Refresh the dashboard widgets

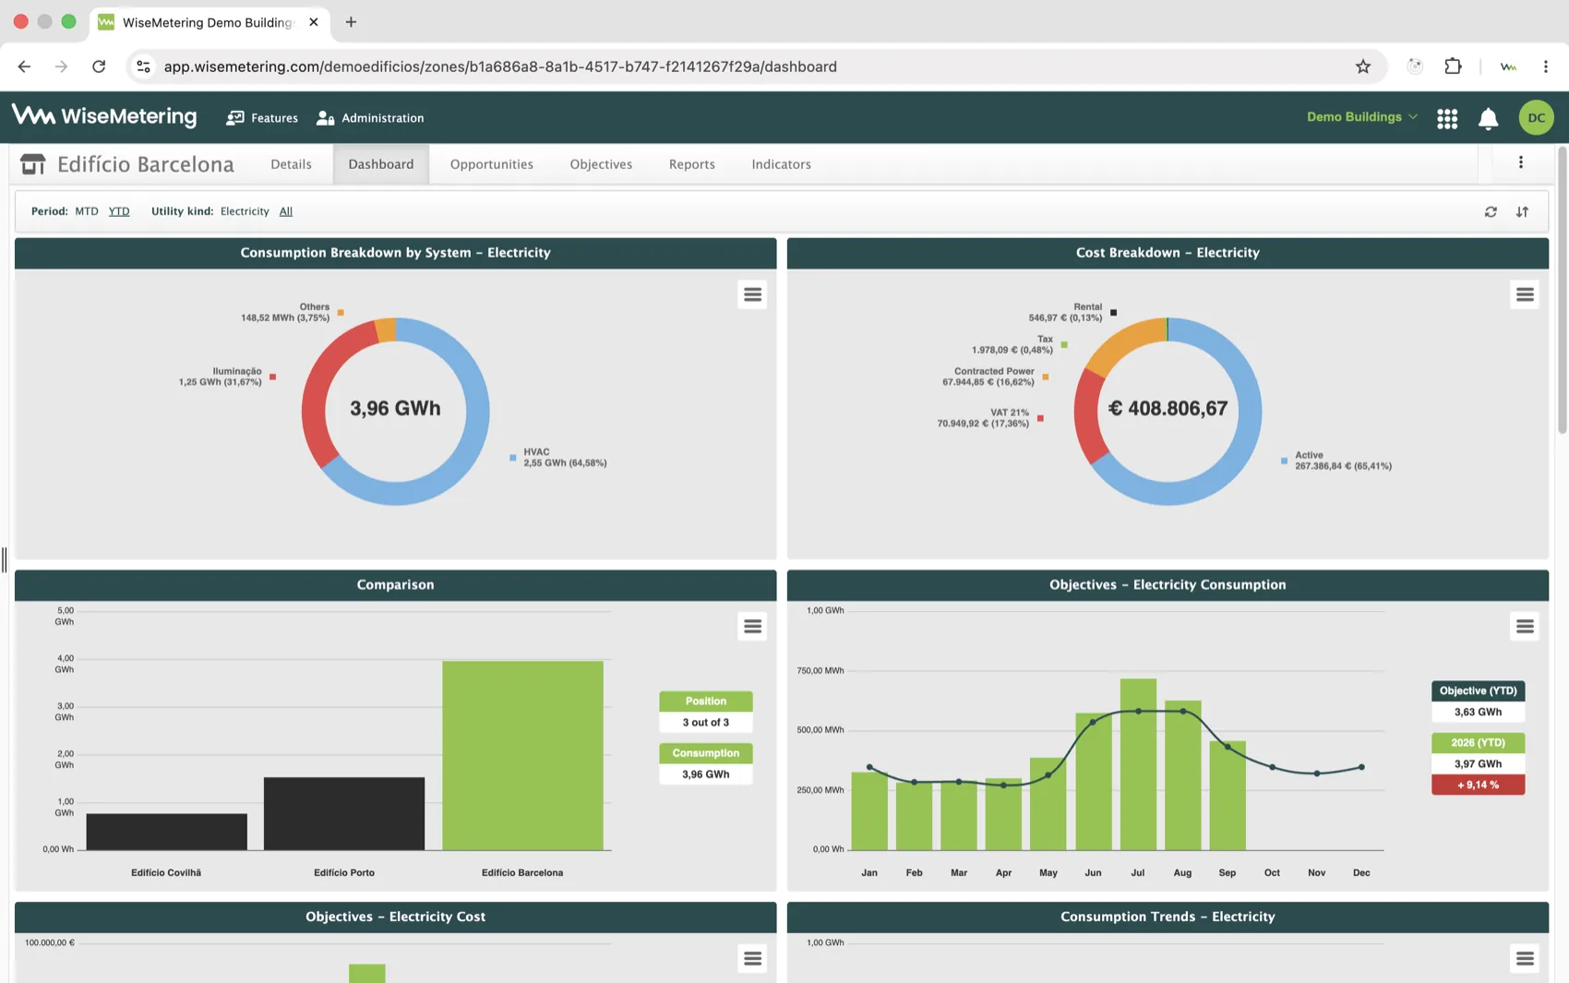1491,211
